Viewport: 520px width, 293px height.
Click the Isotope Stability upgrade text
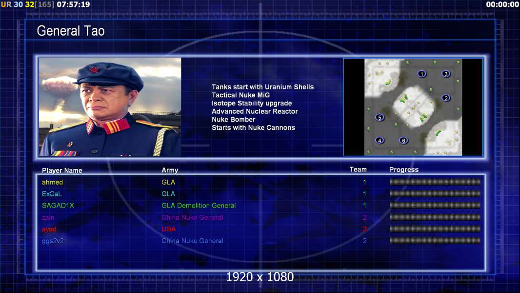tap(252, 103)
